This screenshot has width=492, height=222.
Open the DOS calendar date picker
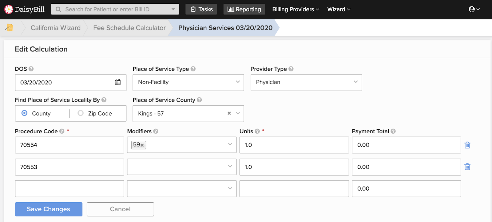(118, 82)
